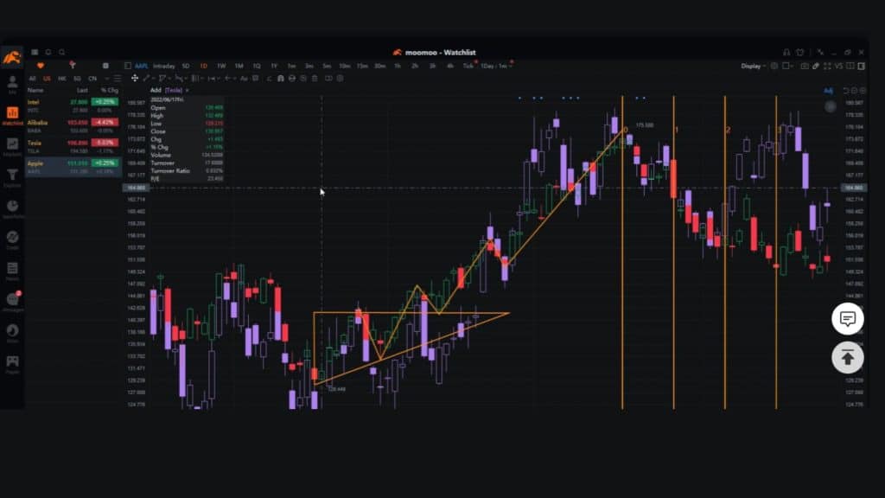
Task: Select the 1W chart timeframe
Action: pos(220,65)
